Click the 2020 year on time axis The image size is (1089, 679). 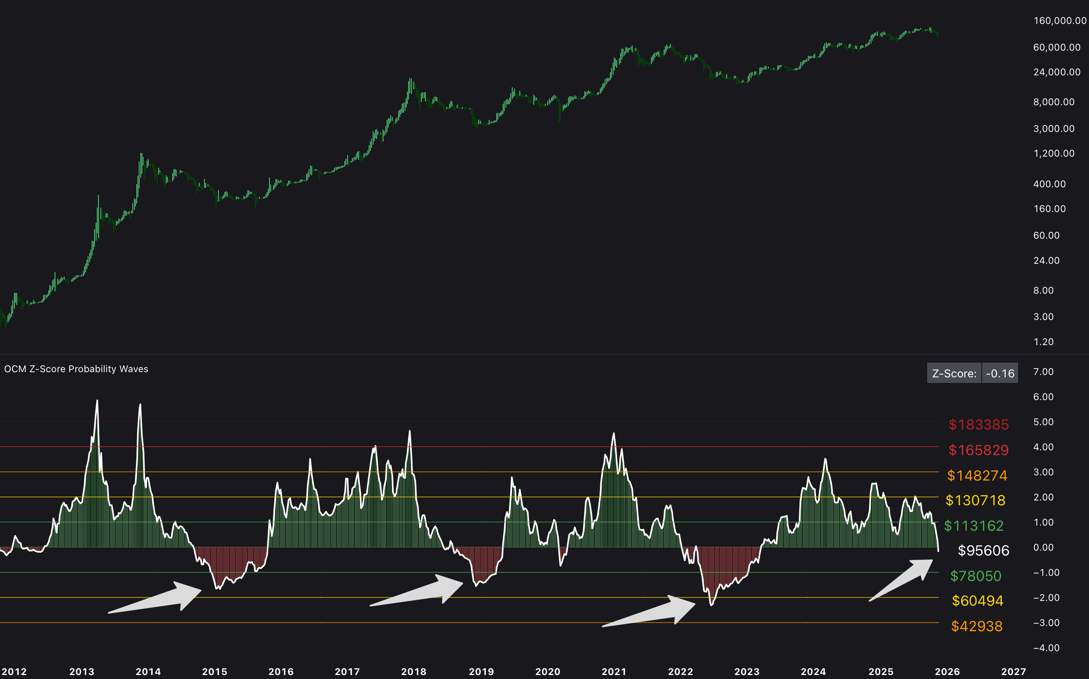pyautogui.click(x=547, y=671)
